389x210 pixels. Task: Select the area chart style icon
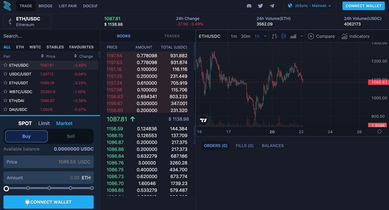tap(293, 36)
